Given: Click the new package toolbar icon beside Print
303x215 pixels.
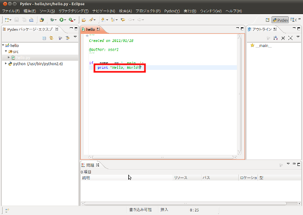Looking at the screenshot, I should click(x=42, y=20).
